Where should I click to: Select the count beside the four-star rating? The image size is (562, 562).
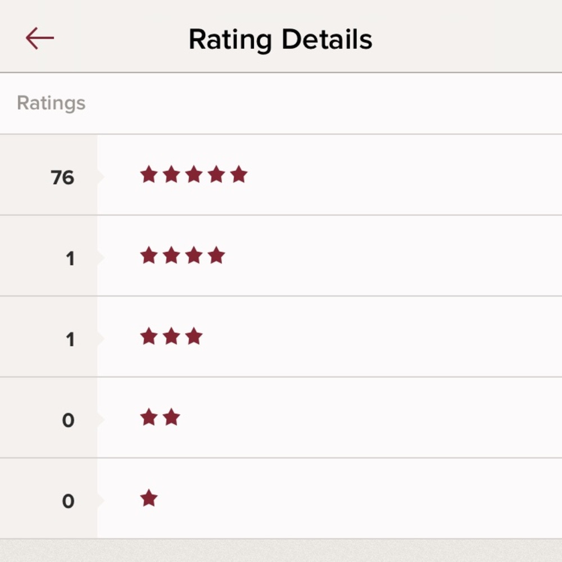(70, 259)
